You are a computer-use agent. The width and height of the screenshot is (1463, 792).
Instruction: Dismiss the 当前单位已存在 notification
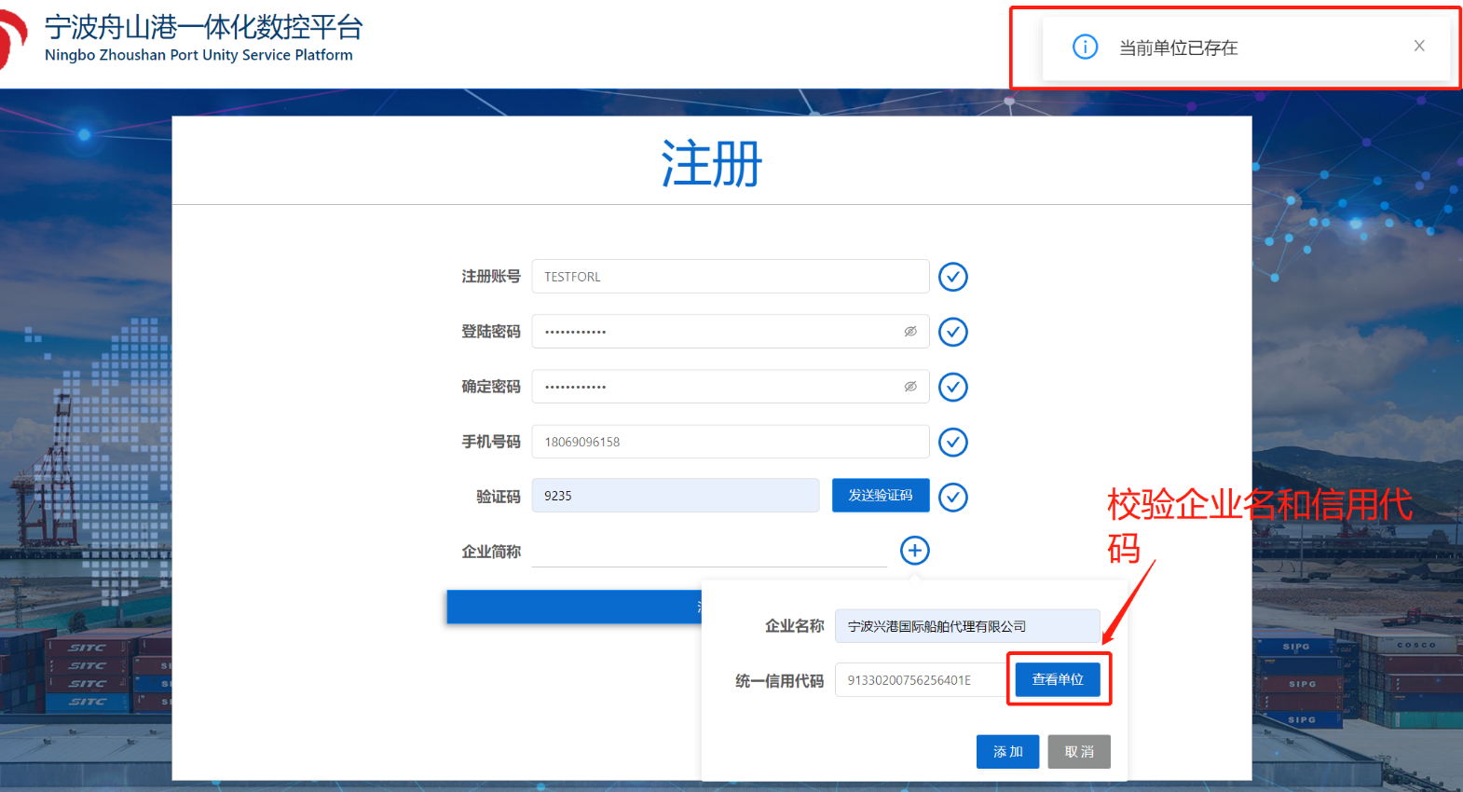(1418, 46)
